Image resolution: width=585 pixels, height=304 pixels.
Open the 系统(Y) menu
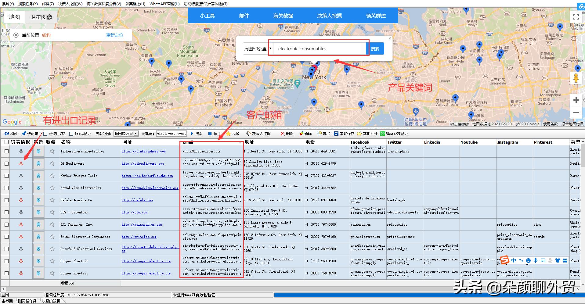[8, 4]
